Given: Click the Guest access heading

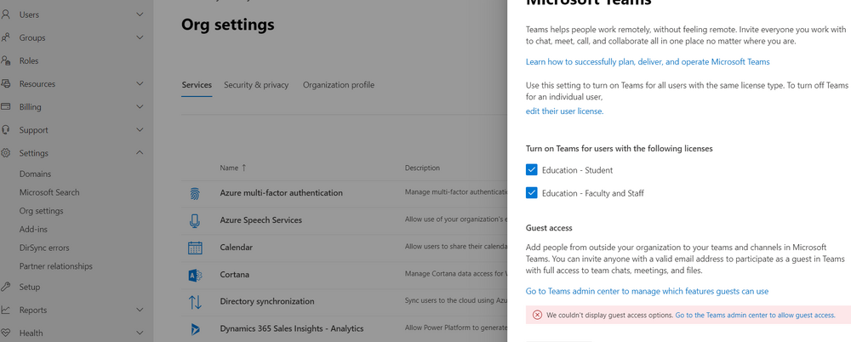Looking at the screenshot, I should click(x=549, y=228).
